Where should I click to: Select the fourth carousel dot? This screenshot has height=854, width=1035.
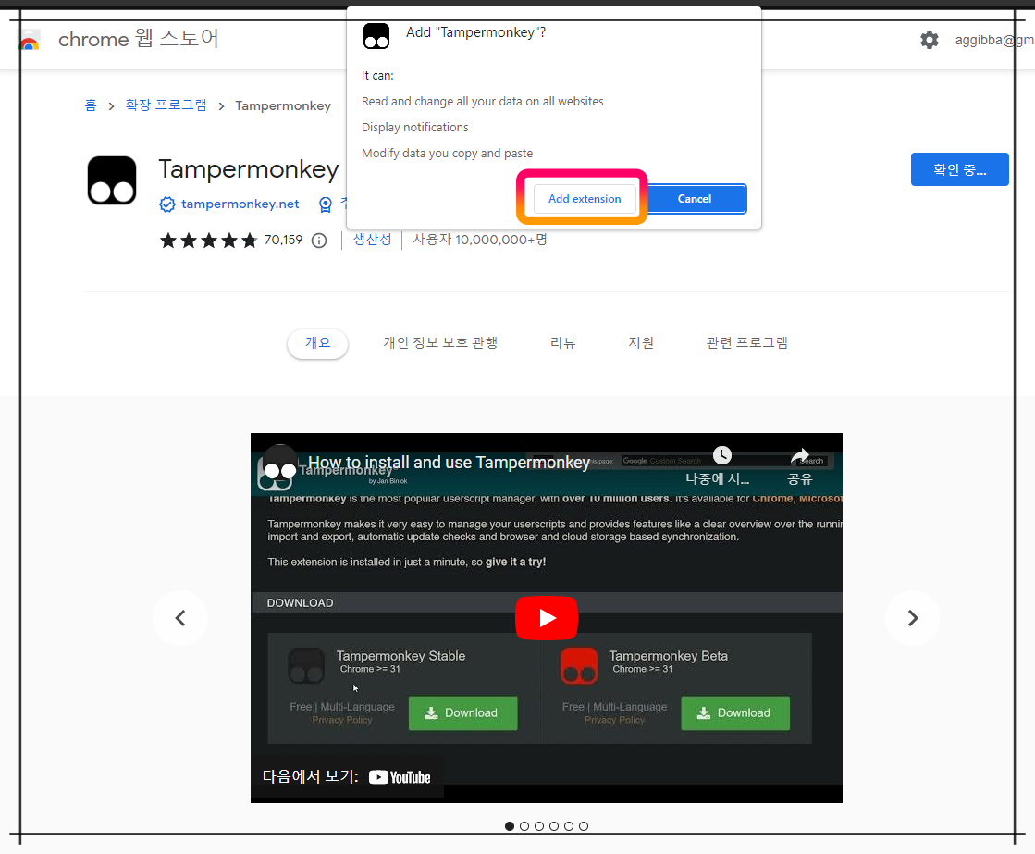point(554,826)
